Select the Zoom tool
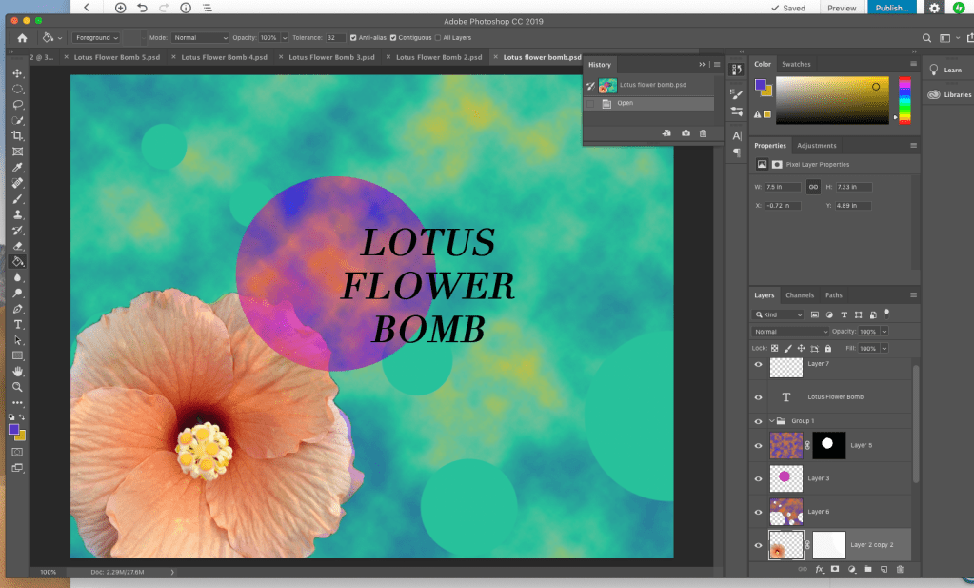 click(17, 387)
